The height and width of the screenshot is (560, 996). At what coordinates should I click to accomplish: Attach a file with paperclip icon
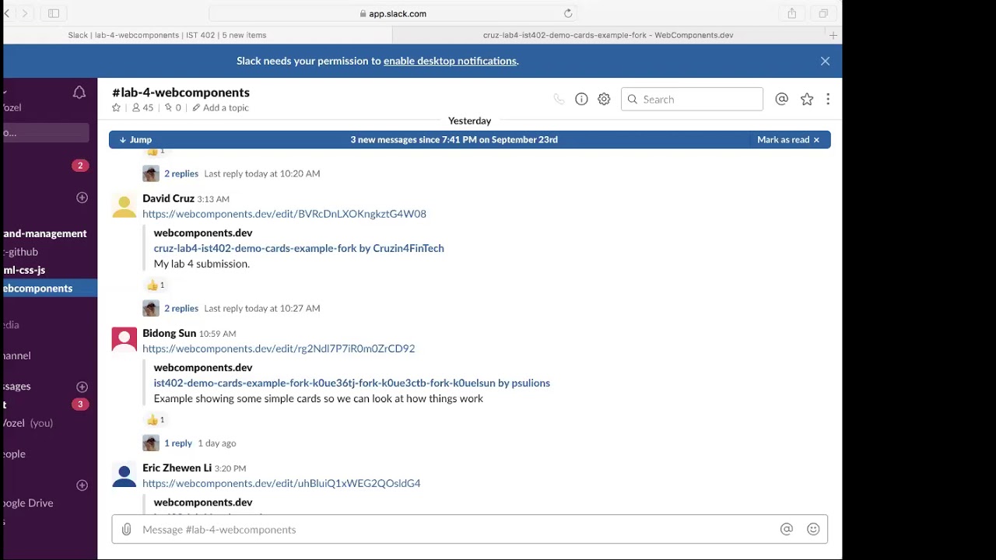point(126,530)
